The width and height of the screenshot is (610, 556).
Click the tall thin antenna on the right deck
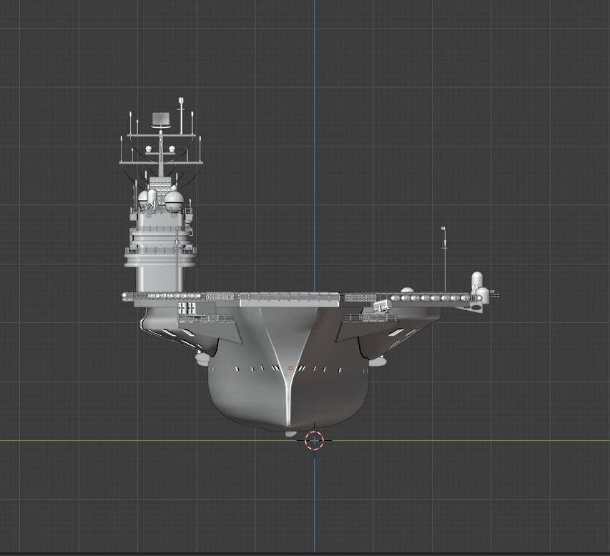[444, 259]
